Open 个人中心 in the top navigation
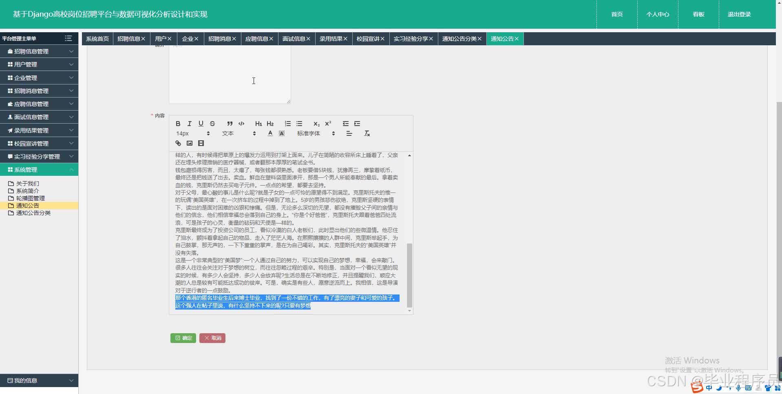The height and width of the screenshot is (394, 782). (658, 14)
